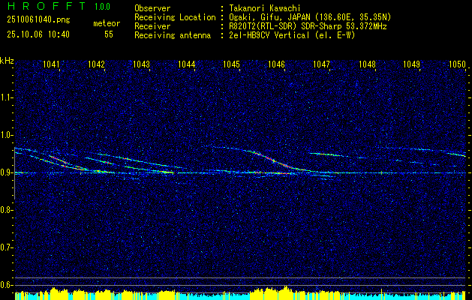
Task: Select the R820T2(RTL-SDR) receiver line
Action: [x=306, y=26]
